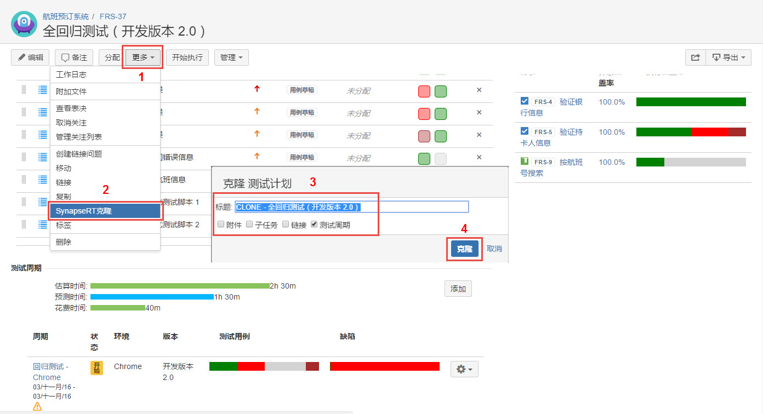Choose 取消关注 menu item
Image resolution: width=763 pixels, height=414 pixels.
click(x=105, y=123)
